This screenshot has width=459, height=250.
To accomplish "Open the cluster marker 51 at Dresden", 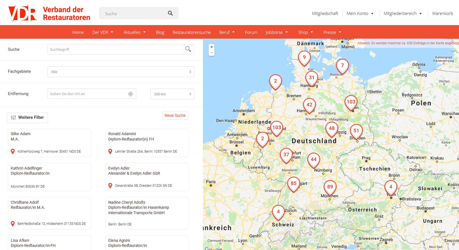I will [x=356, y=131].
